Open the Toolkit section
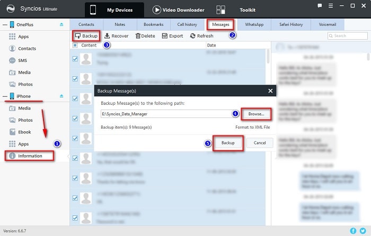Screen dimensions: 371x236 [236, 10]
